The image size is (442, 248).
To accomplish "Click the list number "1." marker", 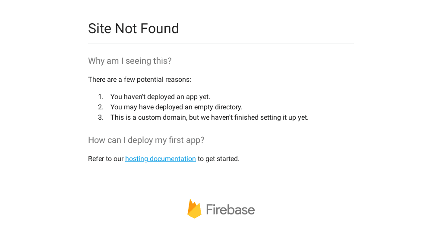I will pyautogui.click(x=101, y=97).
